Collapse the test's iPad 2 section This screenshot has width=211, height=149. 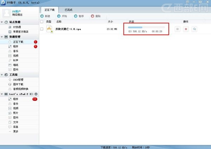2,94
